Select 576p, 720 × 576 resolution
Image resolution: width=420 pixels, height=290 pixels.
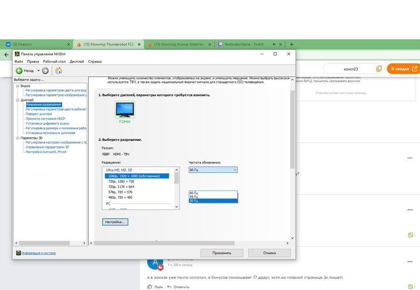click(120, 192)
